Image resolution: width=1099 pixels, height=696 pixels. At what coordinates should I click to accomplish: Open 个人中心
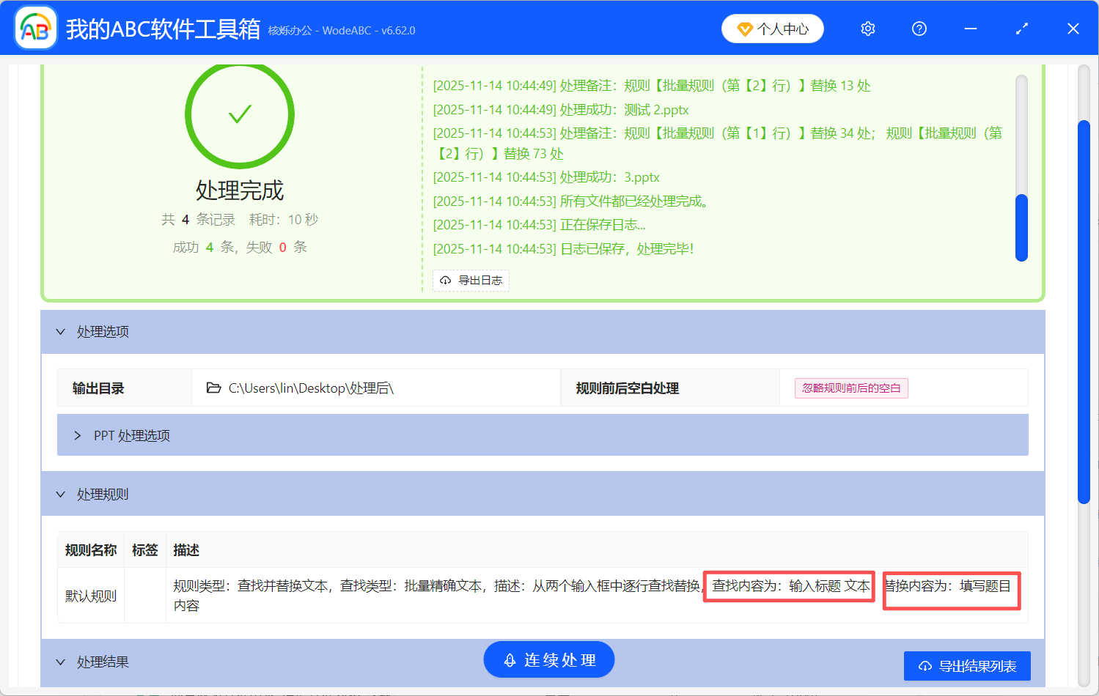coord(772,29)
